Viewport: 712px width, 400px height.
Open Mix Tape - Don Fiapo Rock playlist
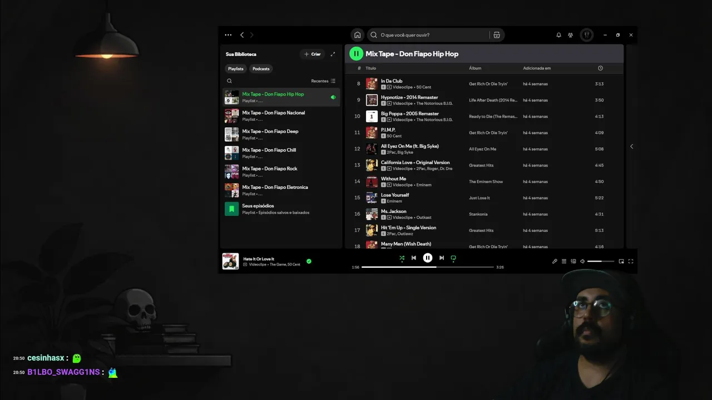click(281, 172)
